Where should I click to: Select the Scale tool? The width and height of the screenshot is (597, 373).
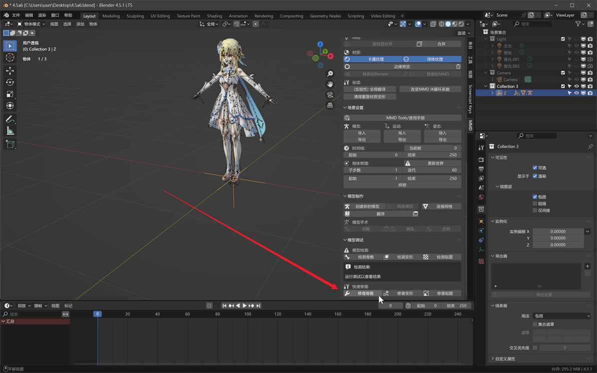(10, 94)
